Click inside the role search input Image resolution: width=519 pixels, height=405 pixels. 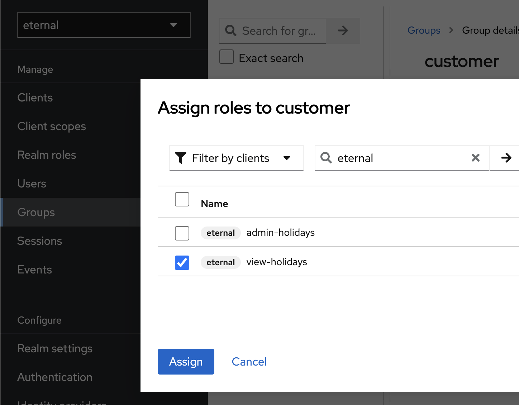(394, 158)
